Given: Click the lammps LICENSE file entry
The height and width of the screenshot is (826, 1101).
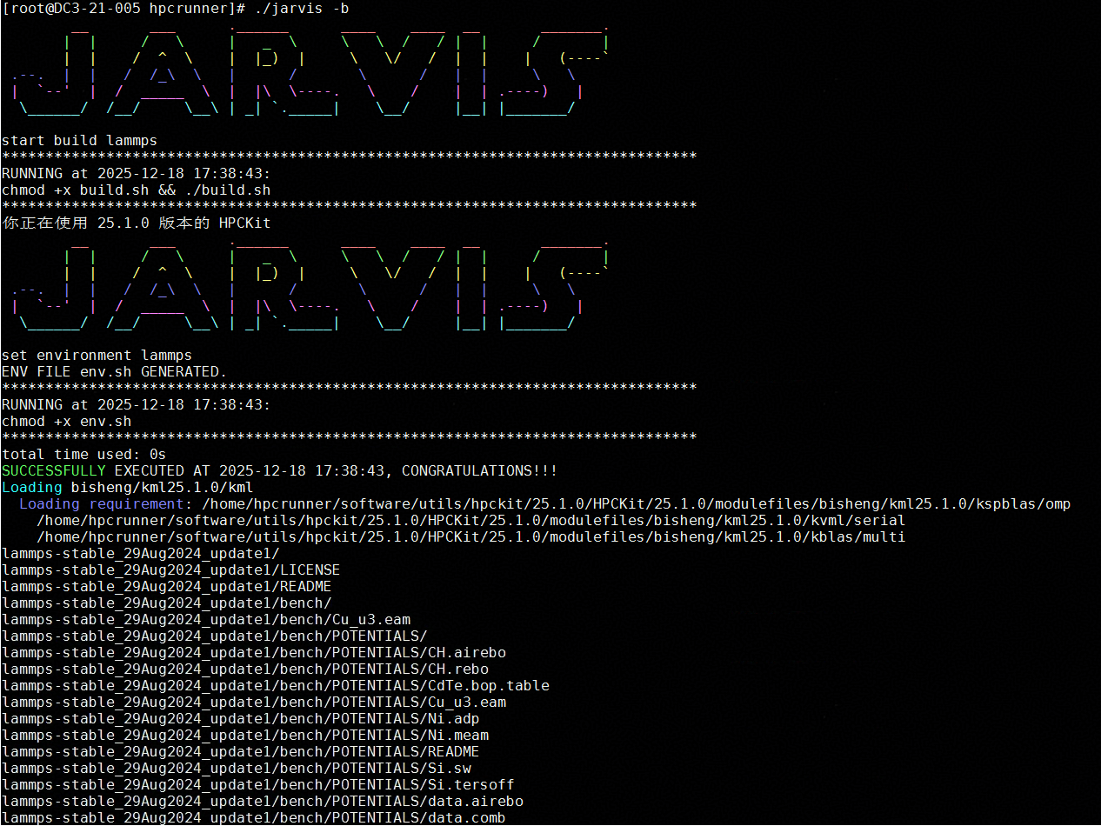Looking at the screenshot, I should click(170, 570).
